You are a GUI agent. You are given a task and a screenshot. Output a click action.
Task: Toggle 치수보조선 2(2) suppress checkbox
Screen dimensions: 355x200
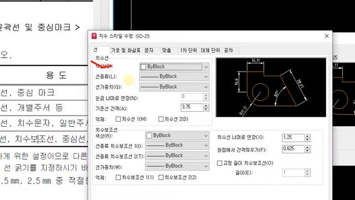(161, 177)
